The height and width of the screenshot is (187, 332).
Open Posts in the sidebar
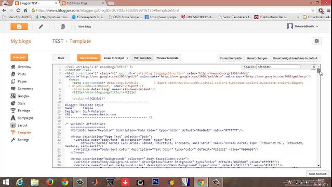[22, 74]
